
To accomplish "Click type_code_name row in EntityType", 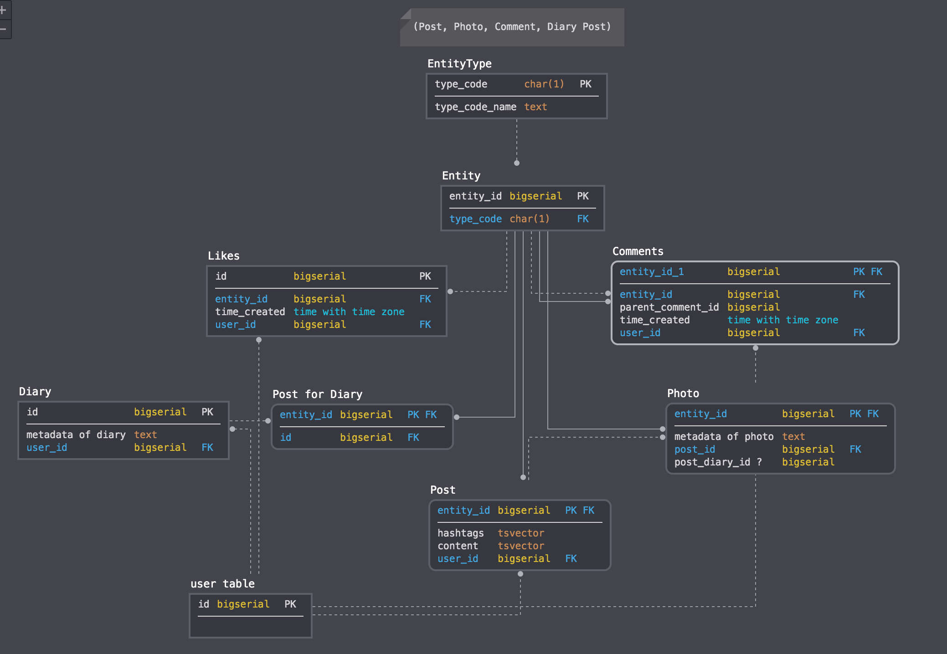I will coord(516,107).
